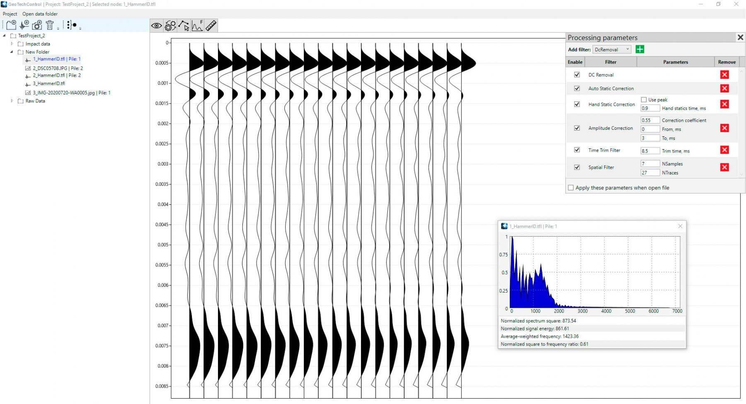Click the trash delete icon
746x404 pixels.
(50, 25)
